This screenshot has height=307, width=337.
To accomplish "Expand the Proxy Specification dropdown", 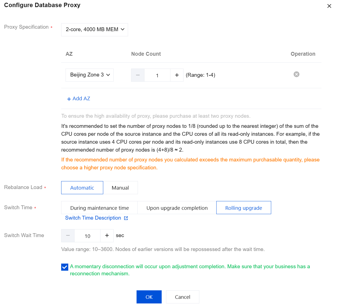I will click(94, 29).
